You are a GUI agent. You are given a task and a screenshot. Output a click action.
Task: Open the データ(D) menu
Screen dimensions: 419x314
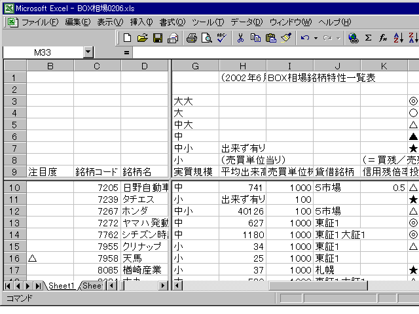coord(247,22)
